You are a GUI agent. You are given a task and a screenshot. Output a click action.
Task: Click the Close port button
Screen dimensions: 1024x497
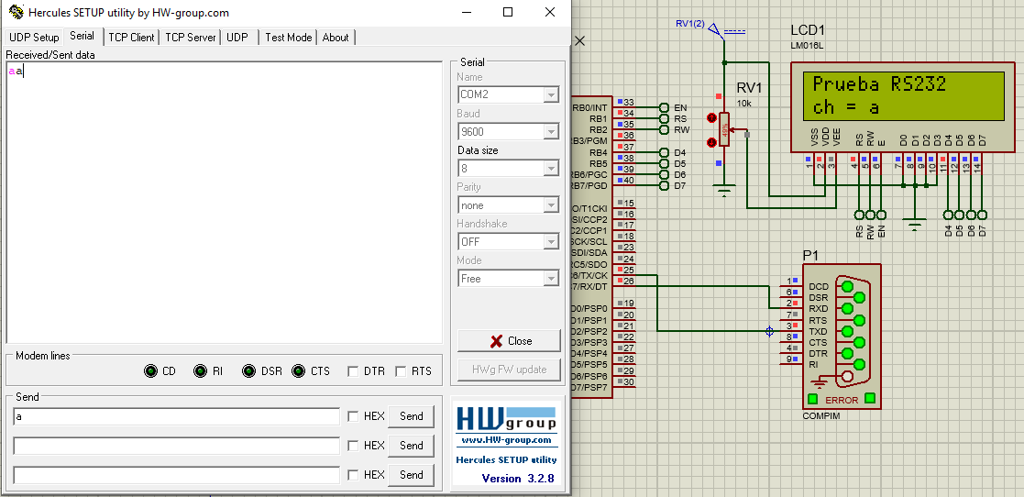pos(510,341)
